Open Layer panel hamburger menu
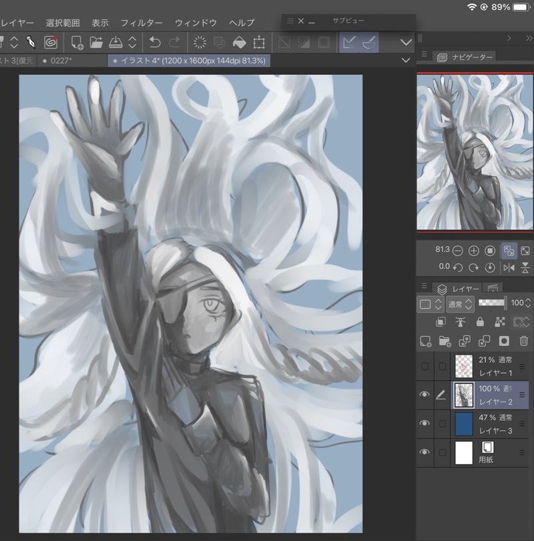Screen dimensions: 534x541 (424, 286)
